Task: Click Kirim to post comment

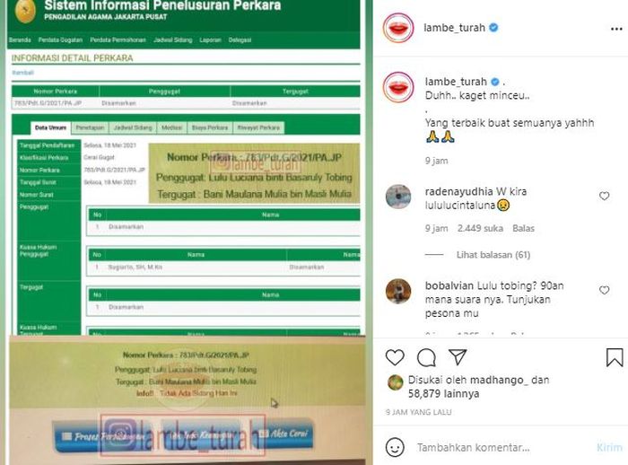Action: (609, 447)
